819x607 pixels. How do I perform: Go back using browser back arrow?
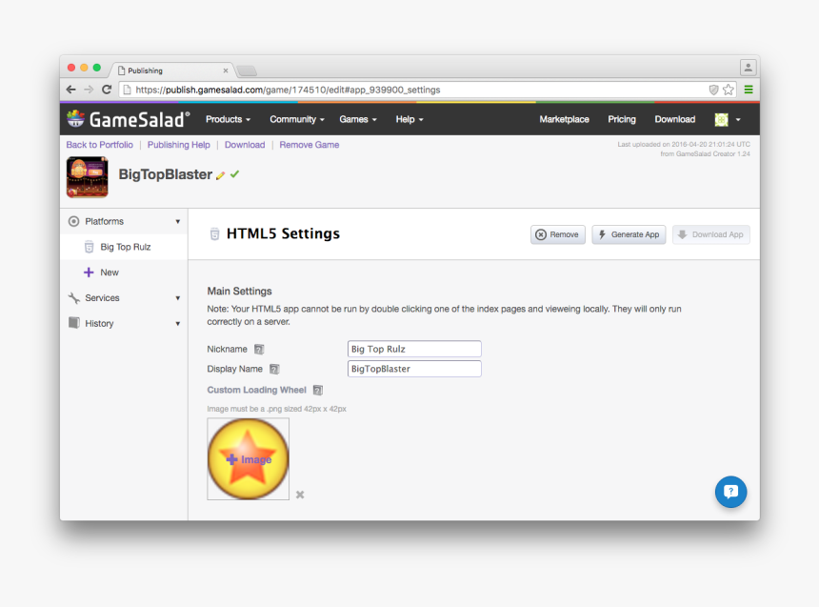pyautogui.click(x=71, y=90)
